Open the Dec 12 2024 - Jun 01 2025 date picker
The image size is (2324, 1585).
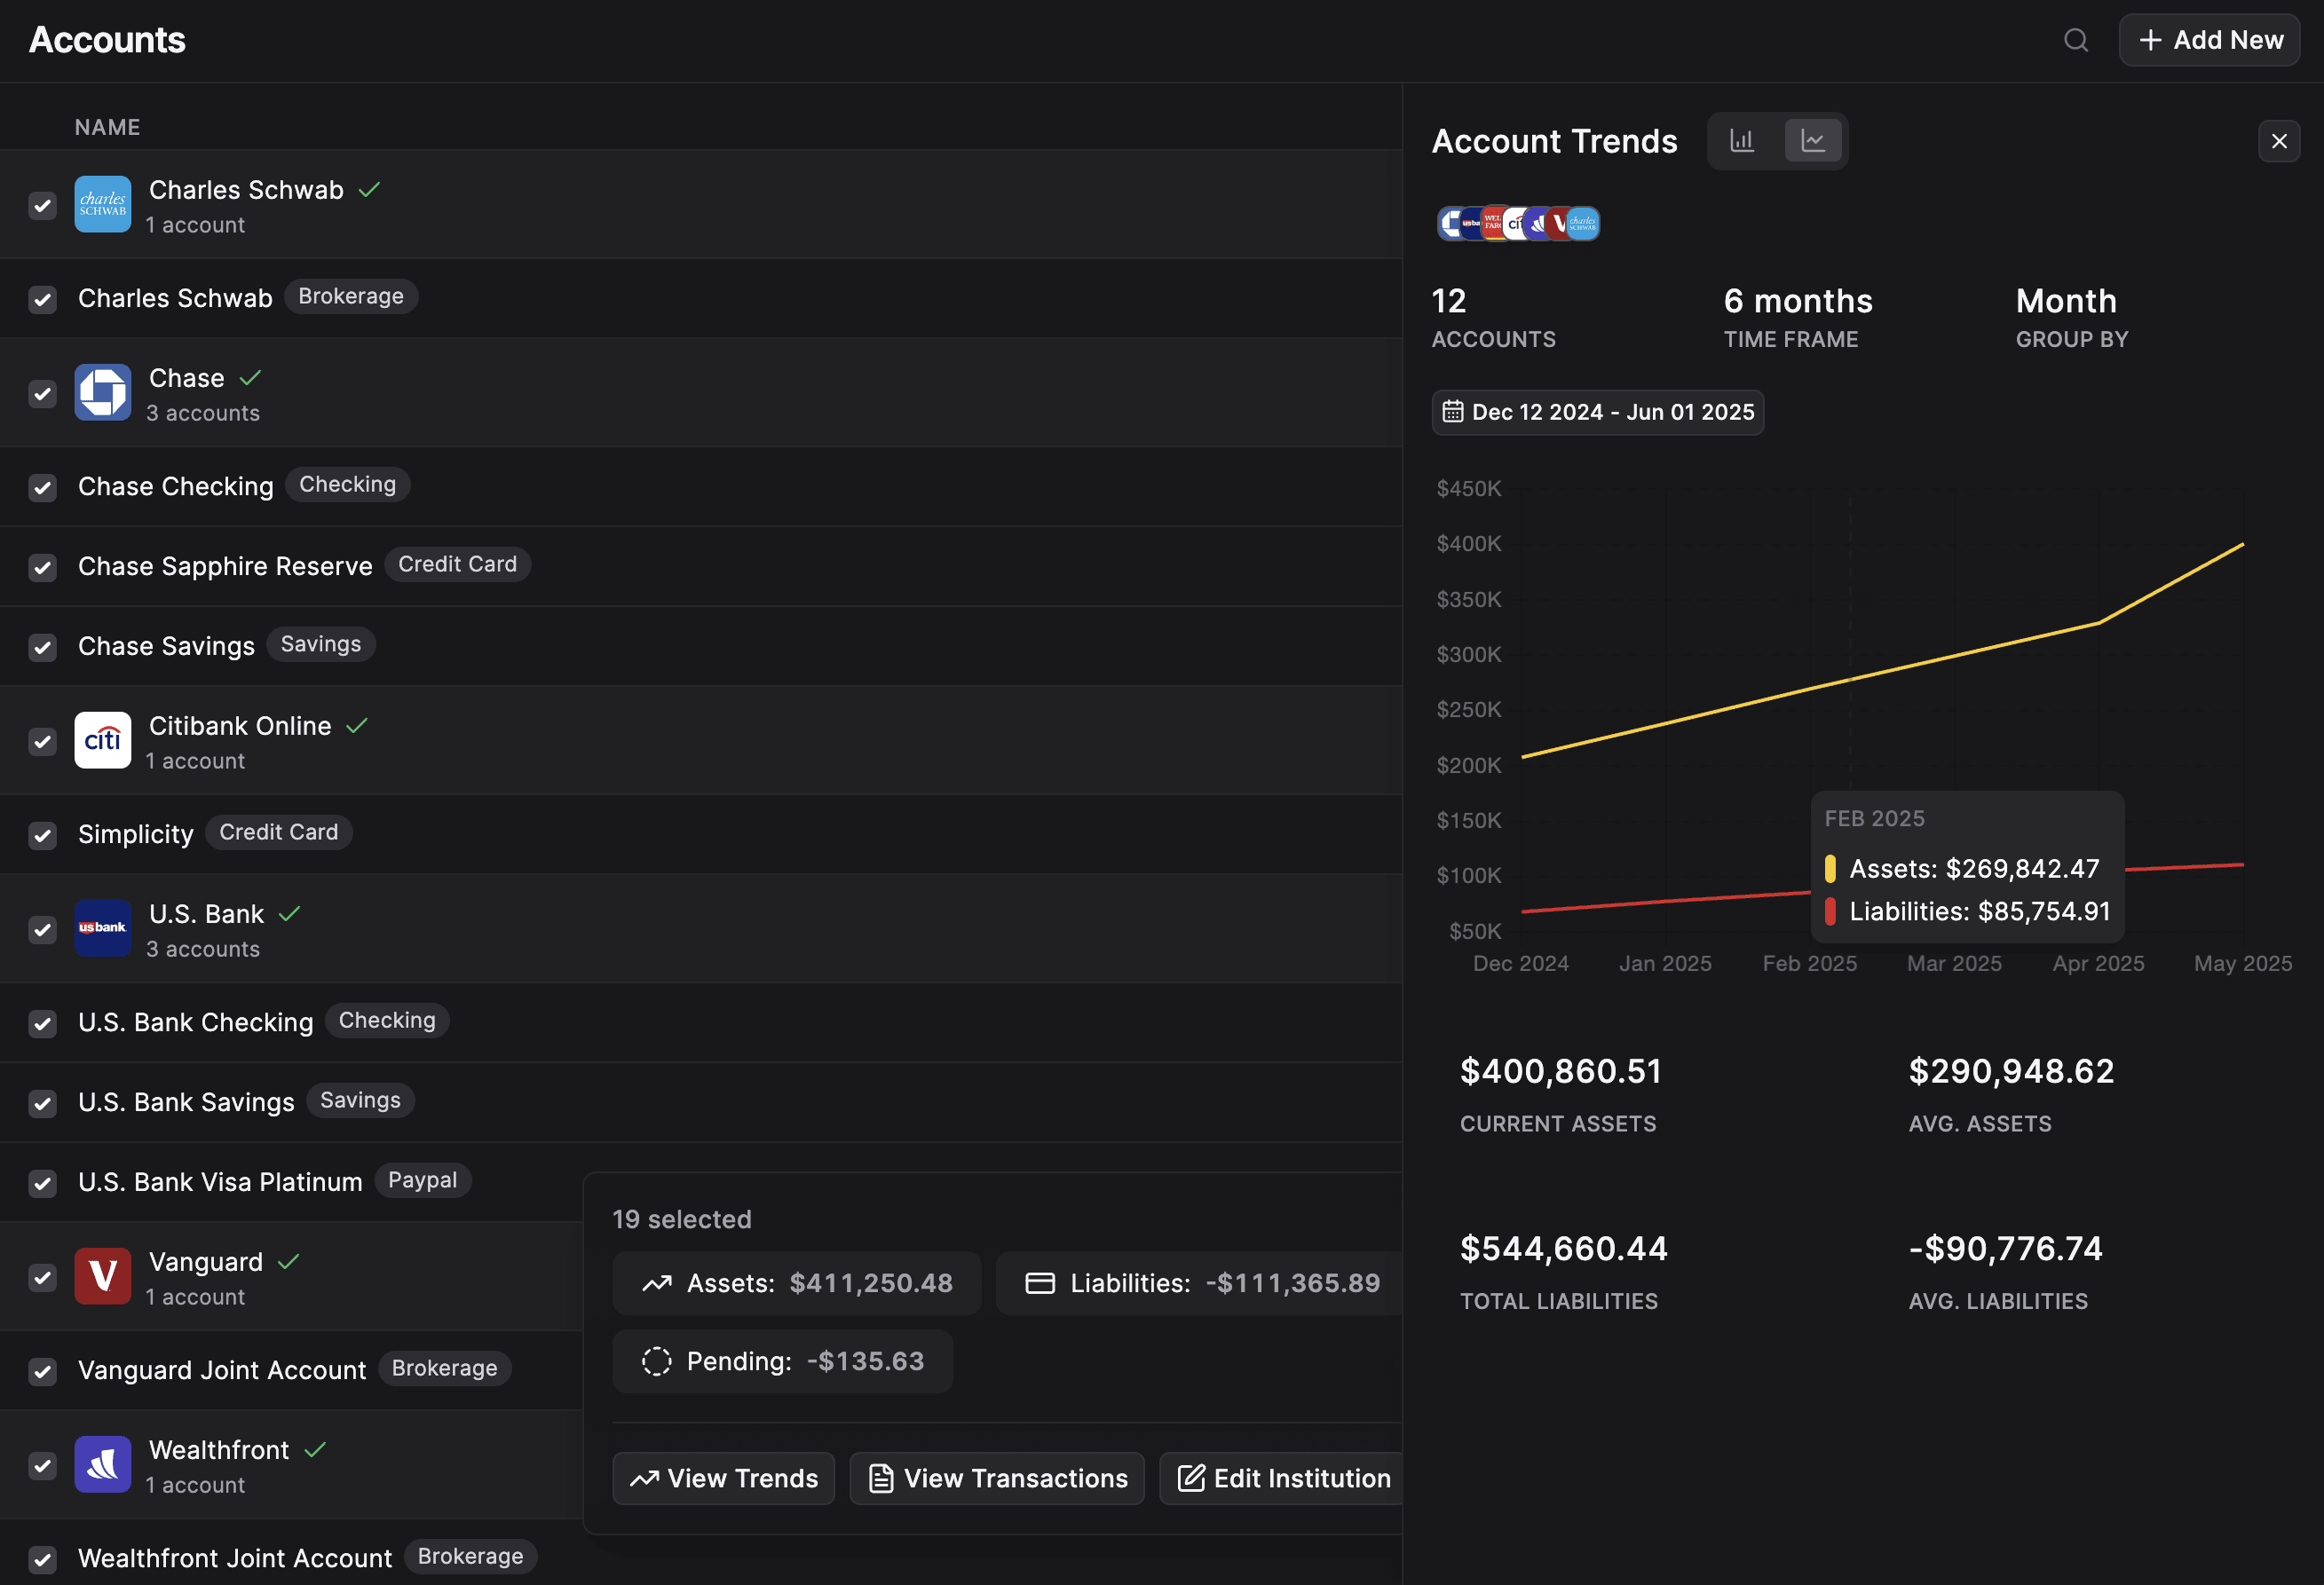point(1597,412)
